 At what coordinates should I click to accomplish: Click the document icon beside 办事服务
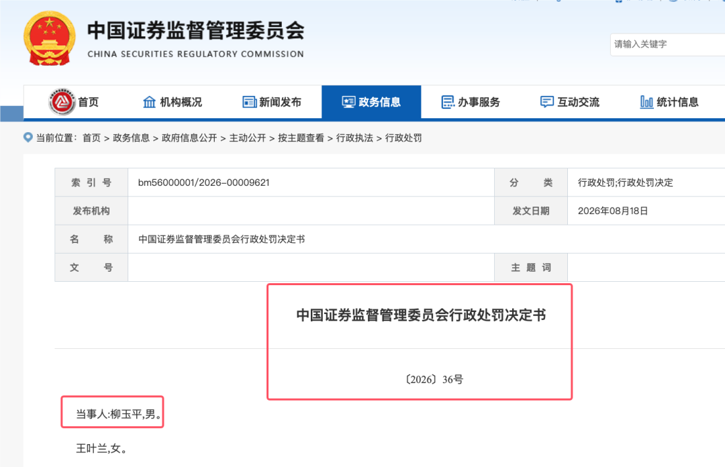(x=448, y=102)
